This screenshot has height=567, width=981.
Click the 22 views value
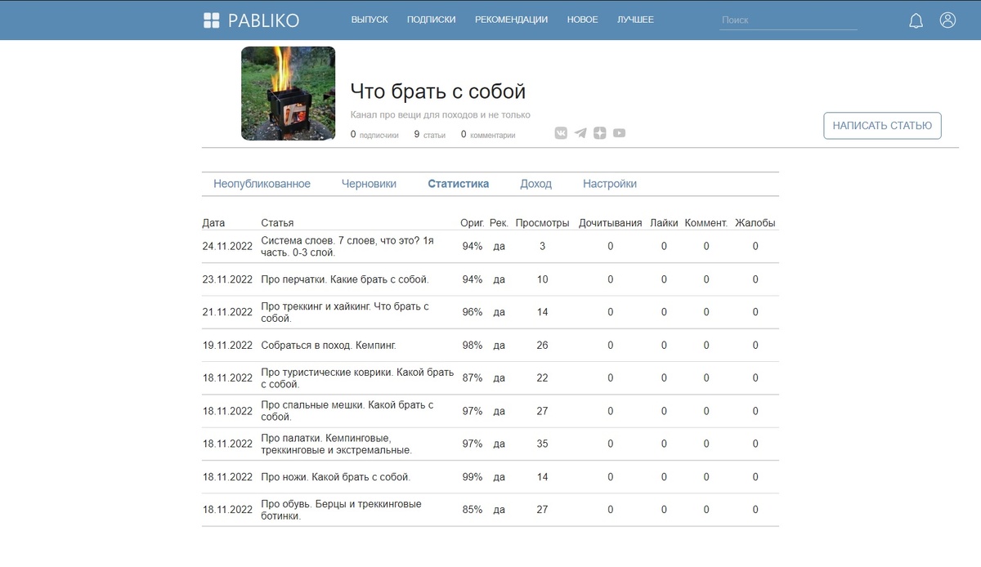click(x=543, y=378)
